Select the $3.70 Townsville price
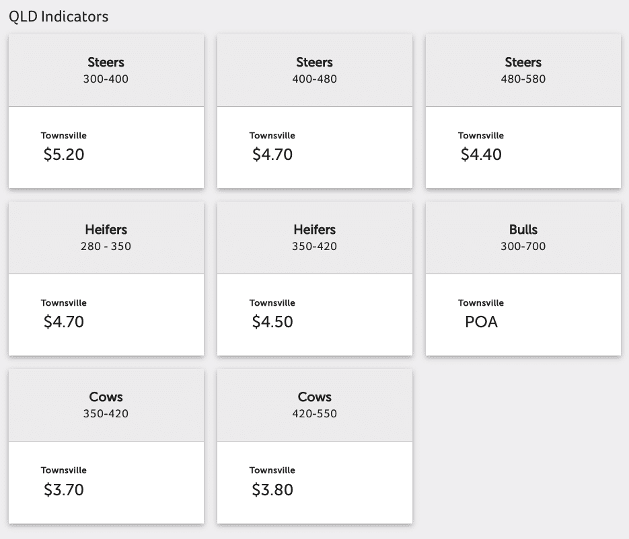 coord(64,490)
